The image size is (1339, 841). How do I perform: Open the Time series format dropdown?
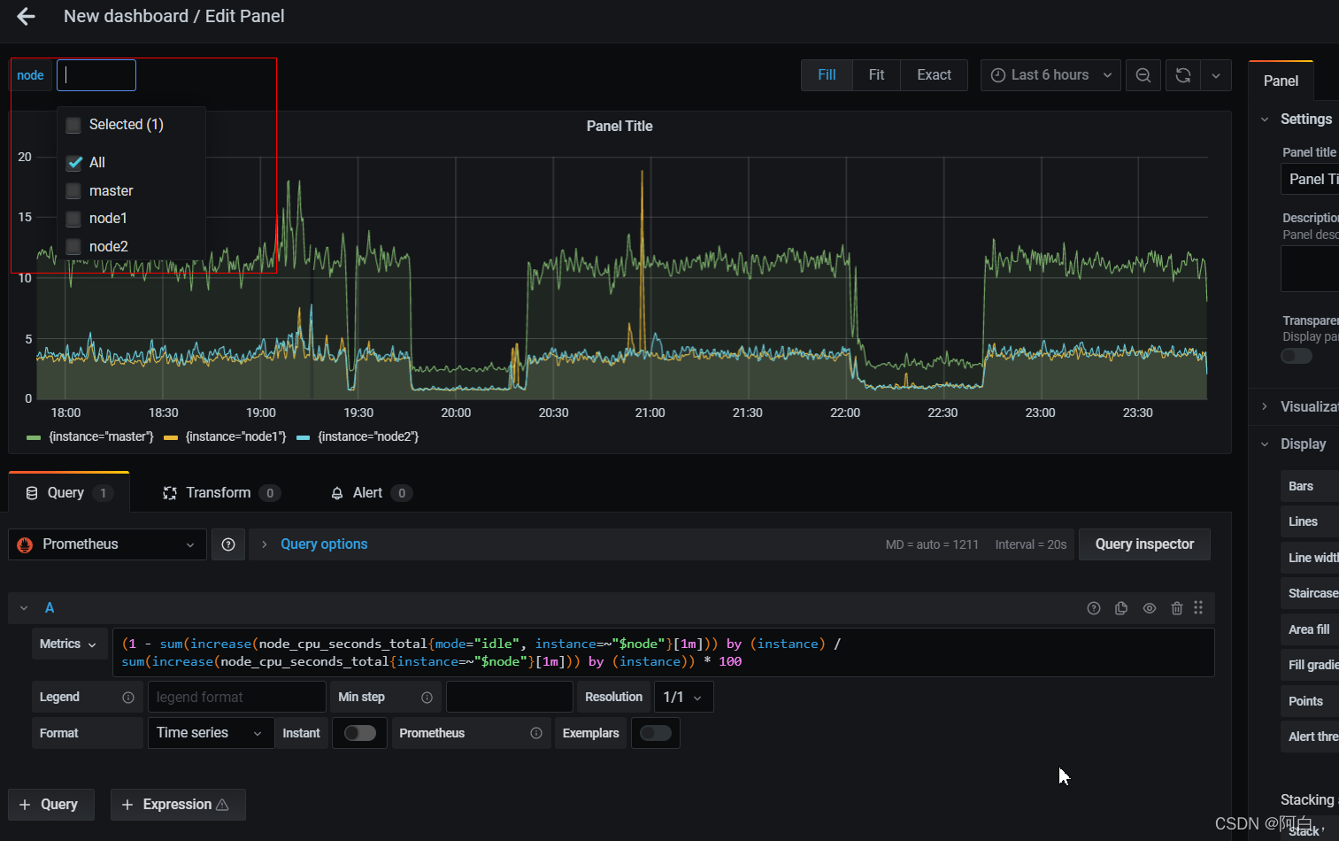[x=211, y=733]
